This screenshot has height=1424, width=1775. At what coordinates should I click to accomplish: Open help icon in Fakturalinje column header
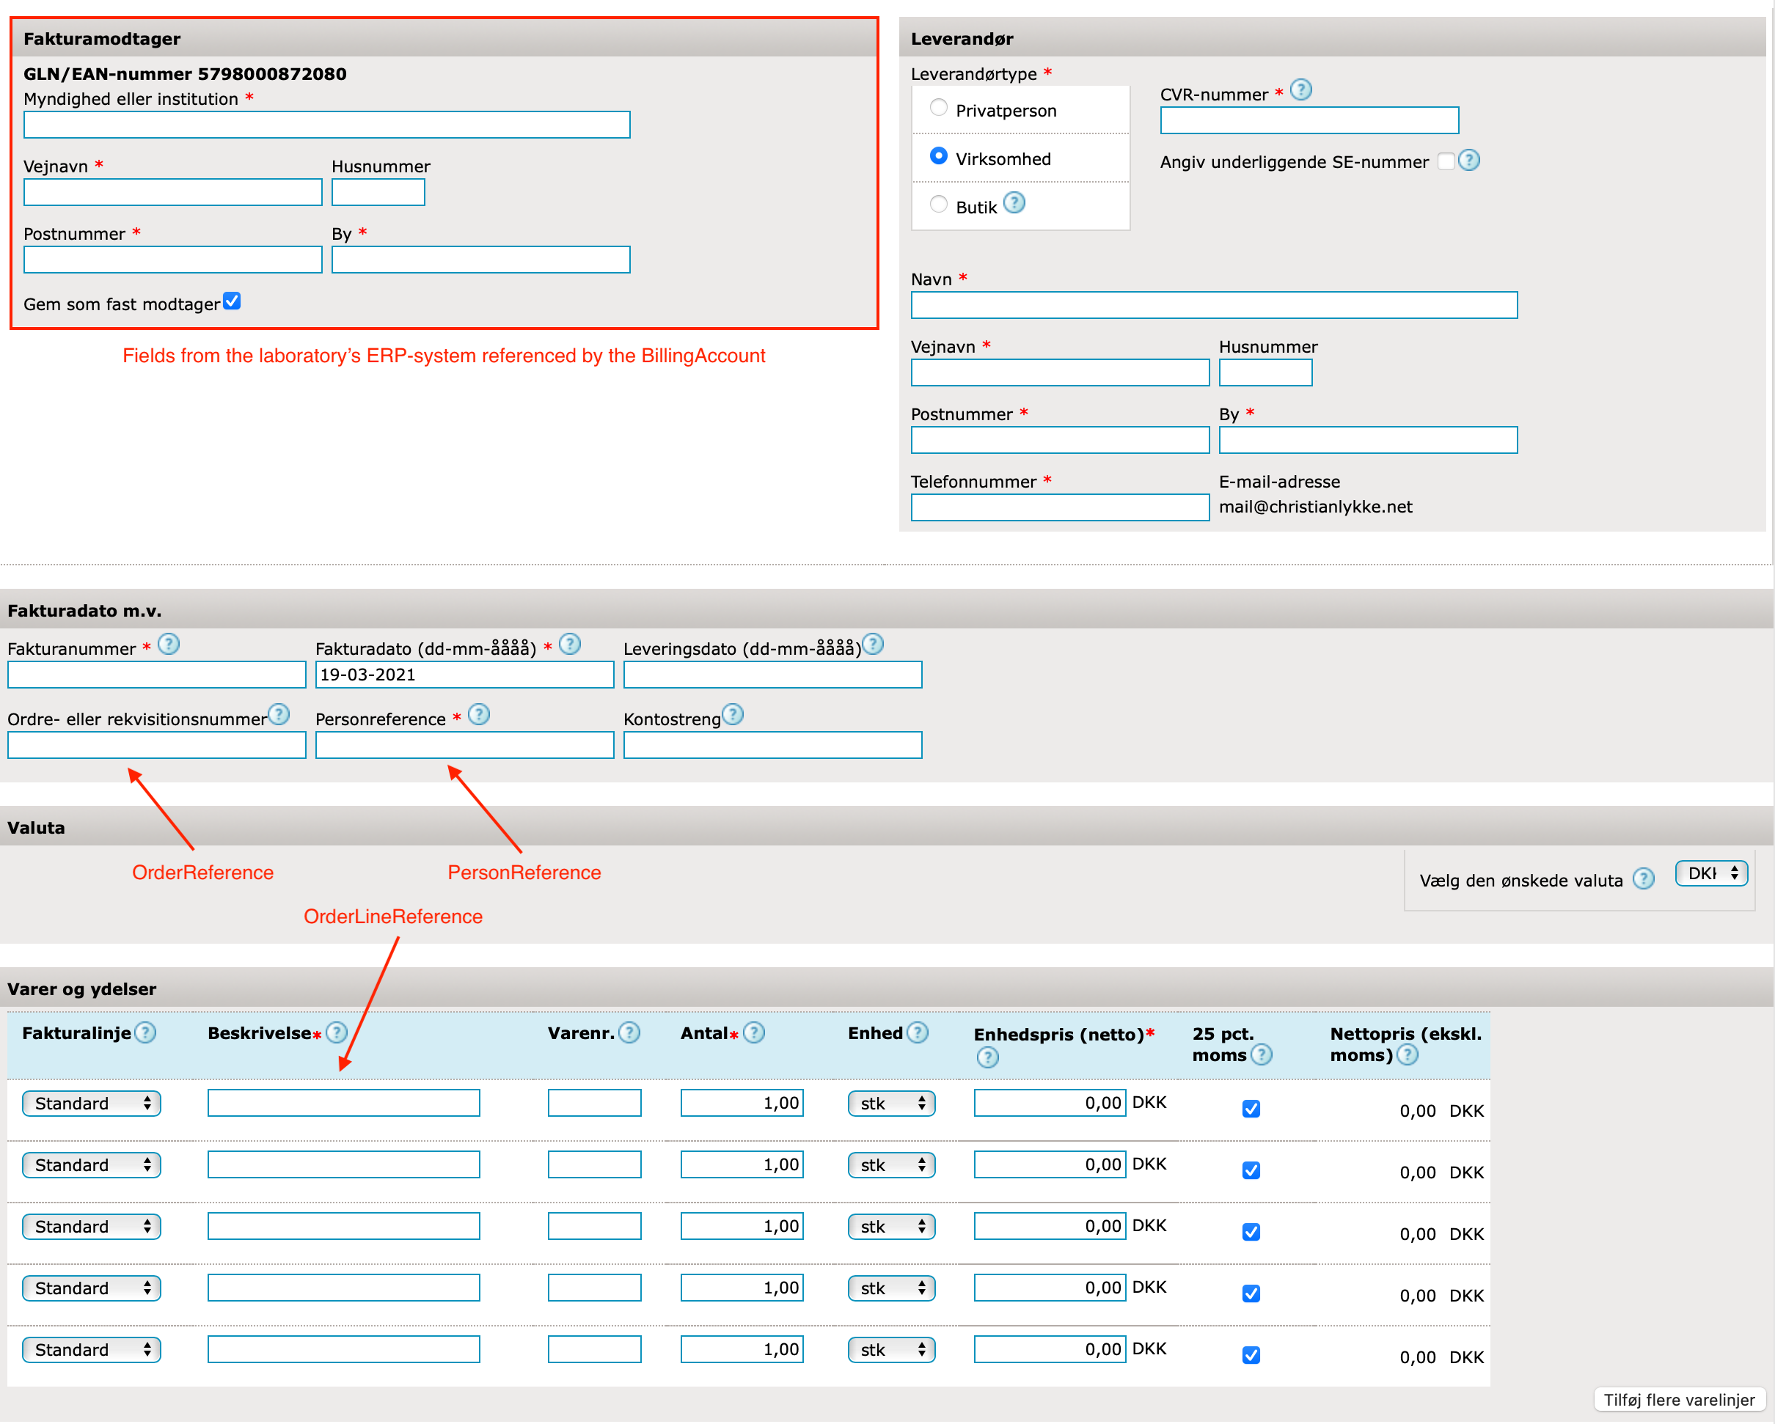click(146, 1033)
